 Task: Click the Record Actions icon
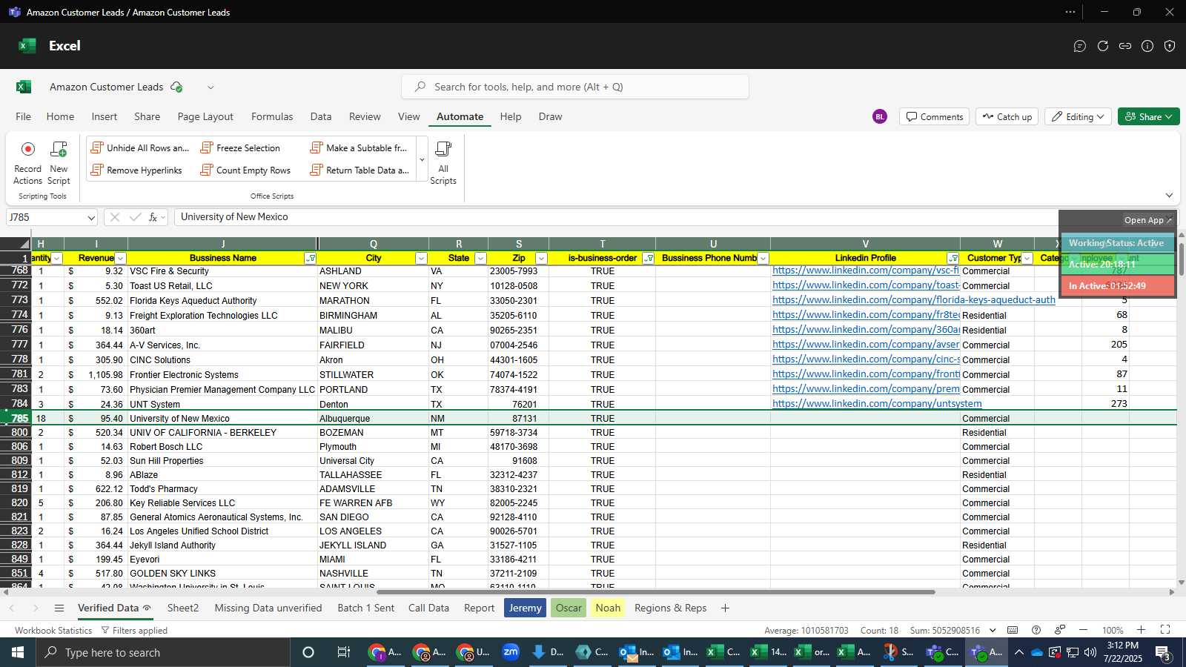pos(28,149)
